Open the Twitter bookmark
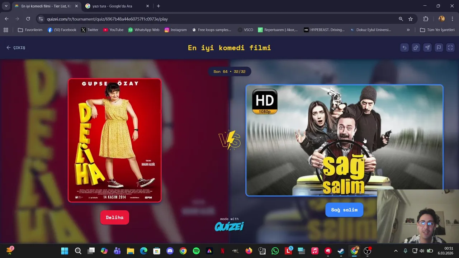Screen dimensions: 459x258 click(90, 30)
